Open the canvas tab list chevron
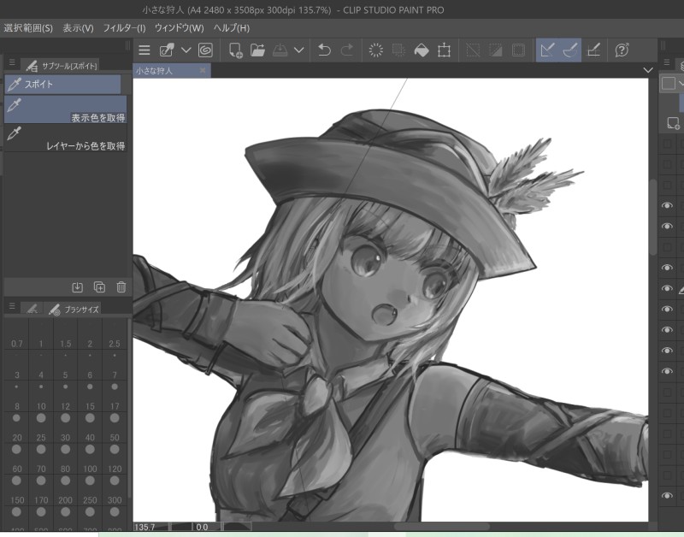 click(x=647, y=70)
